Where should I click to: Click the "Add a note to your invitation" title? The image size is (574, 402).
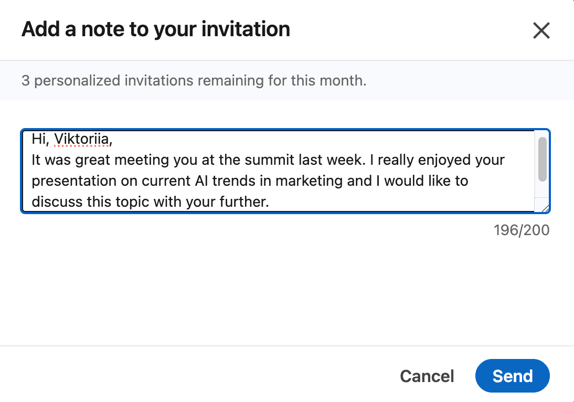click(156, 29)
